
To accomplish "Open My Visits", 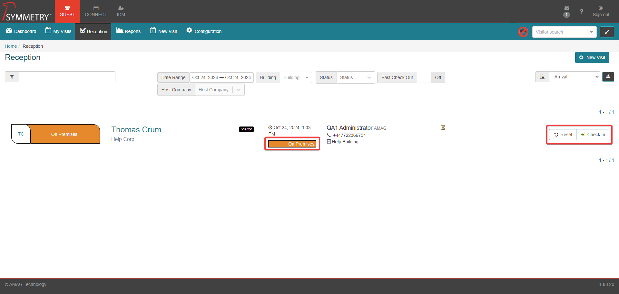I will pos(58,31).
